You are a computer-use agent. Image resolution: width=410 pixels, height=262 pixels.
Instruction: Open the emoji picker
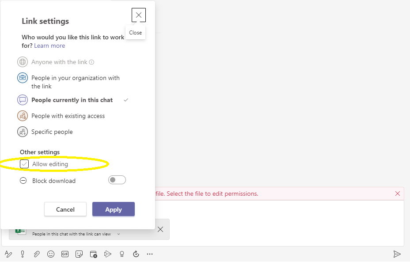click(x=51, y=254)
